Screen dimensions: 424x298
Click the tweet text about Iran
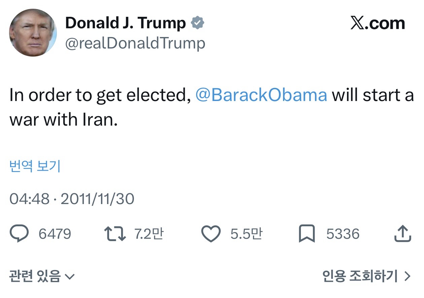pyautogui.click(x=101, y=108)
